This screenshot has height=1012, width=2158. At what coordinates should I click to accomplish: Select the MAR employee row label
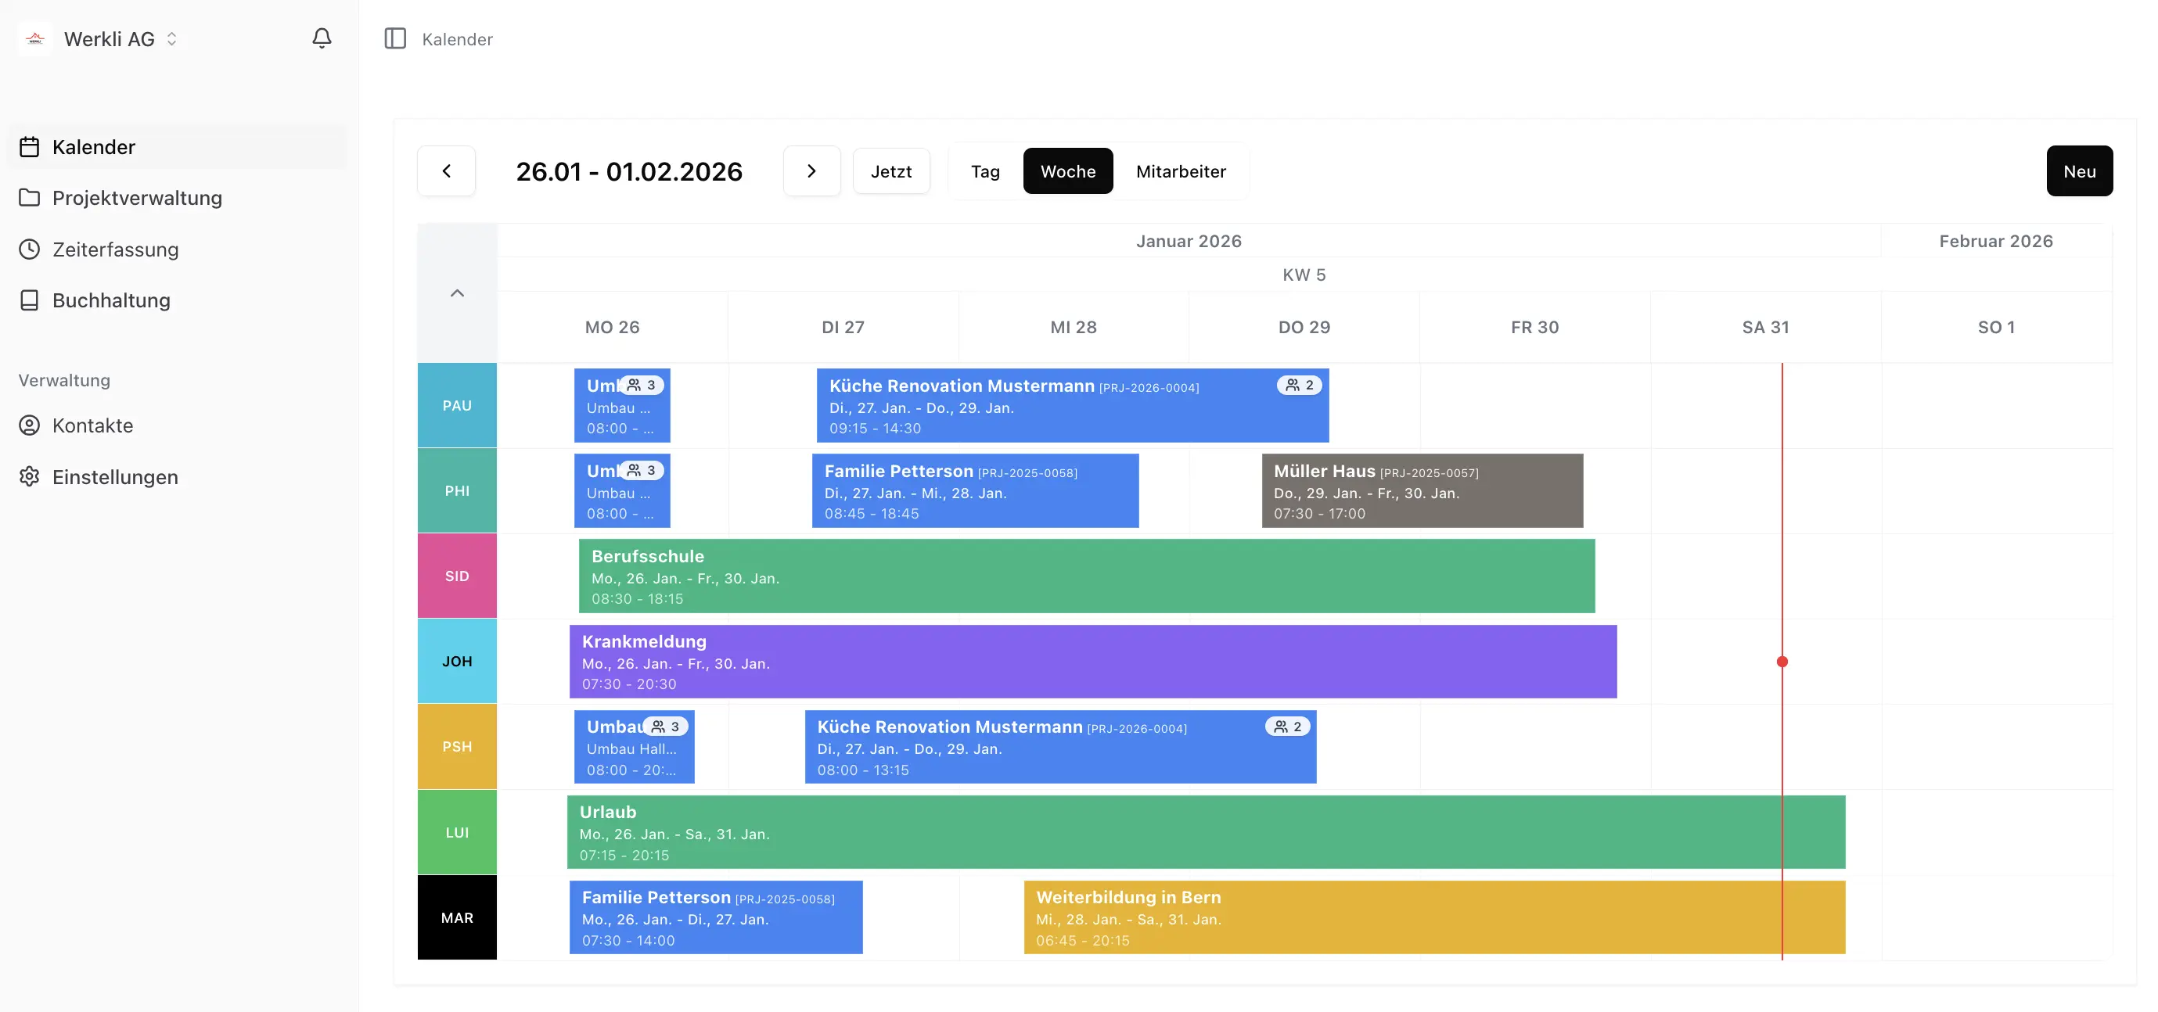[x=458, y=918]
